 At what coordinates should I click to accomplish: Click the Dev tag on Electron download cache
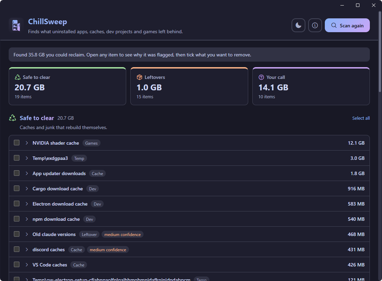click(97, 204)
